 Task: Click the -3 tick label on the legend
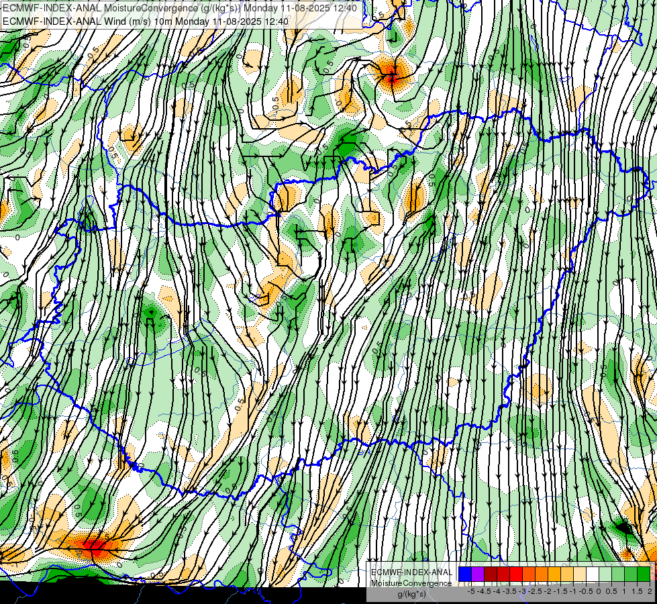click(523, 591)
